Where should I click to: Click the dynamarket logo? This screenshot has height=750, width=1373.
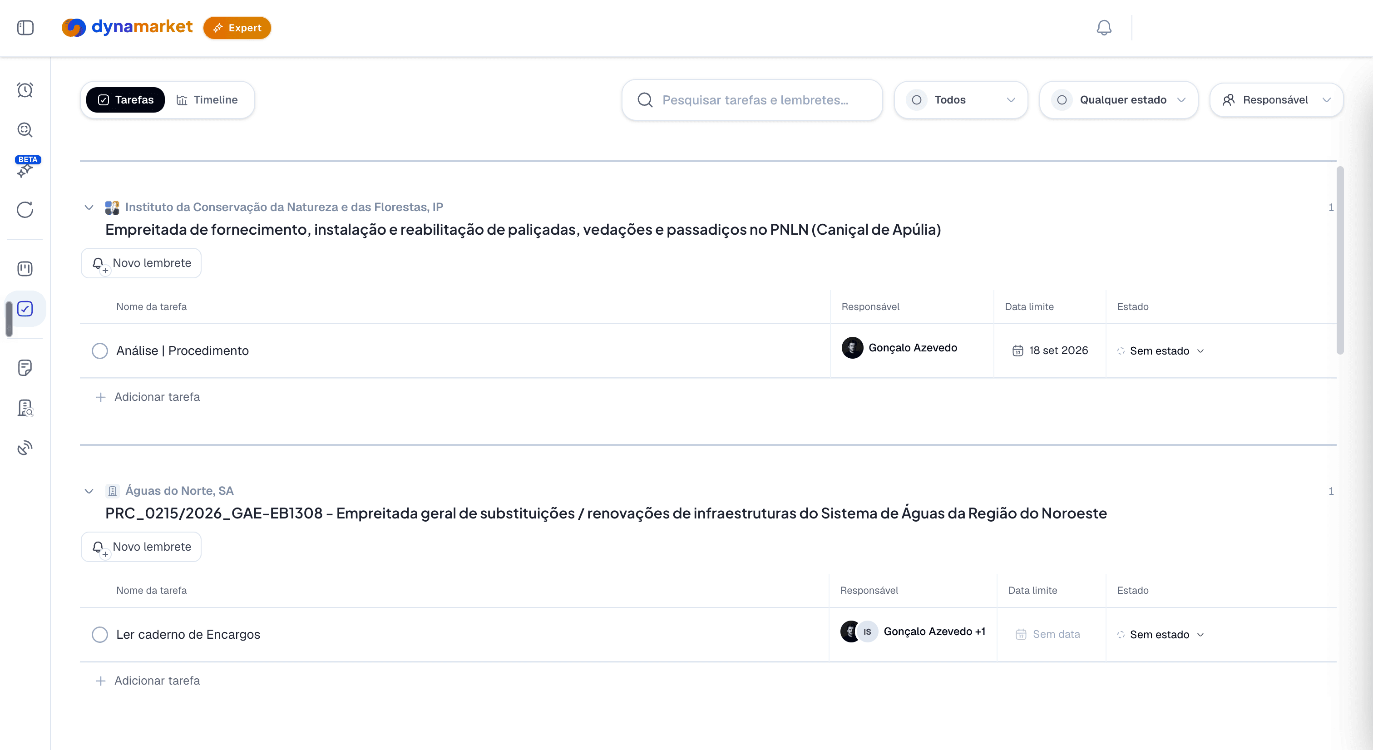click(x=128, y=27)
